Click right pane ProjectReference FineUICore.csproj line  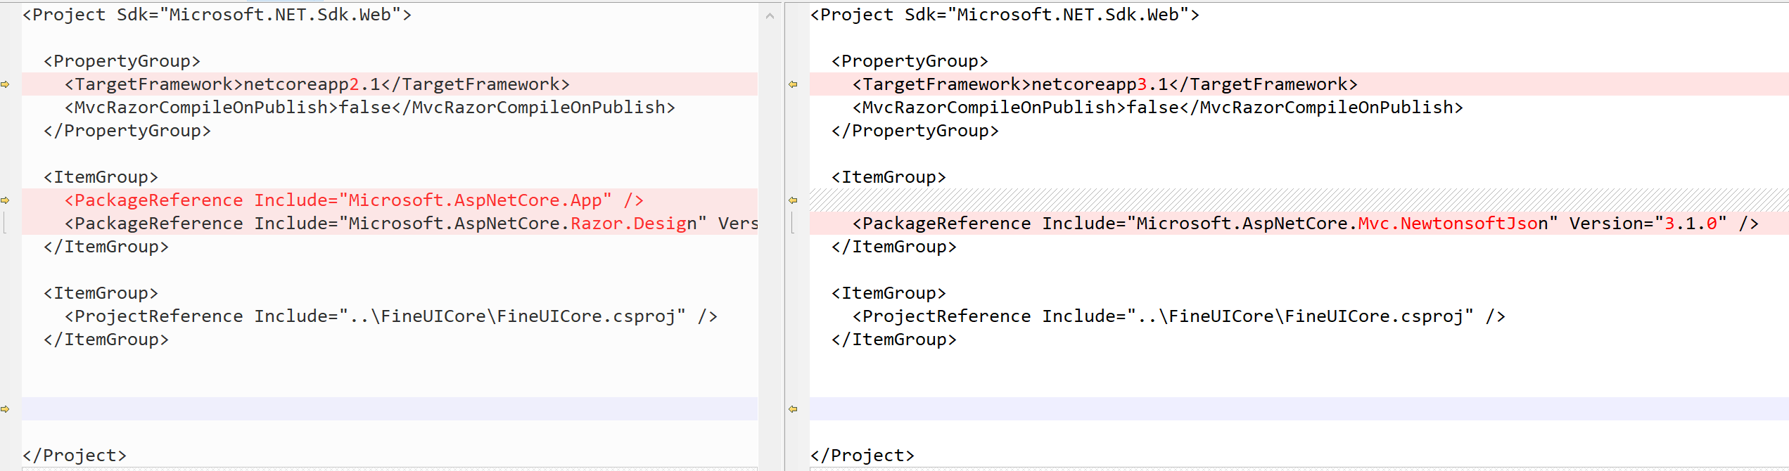(x=1179, y=316)
